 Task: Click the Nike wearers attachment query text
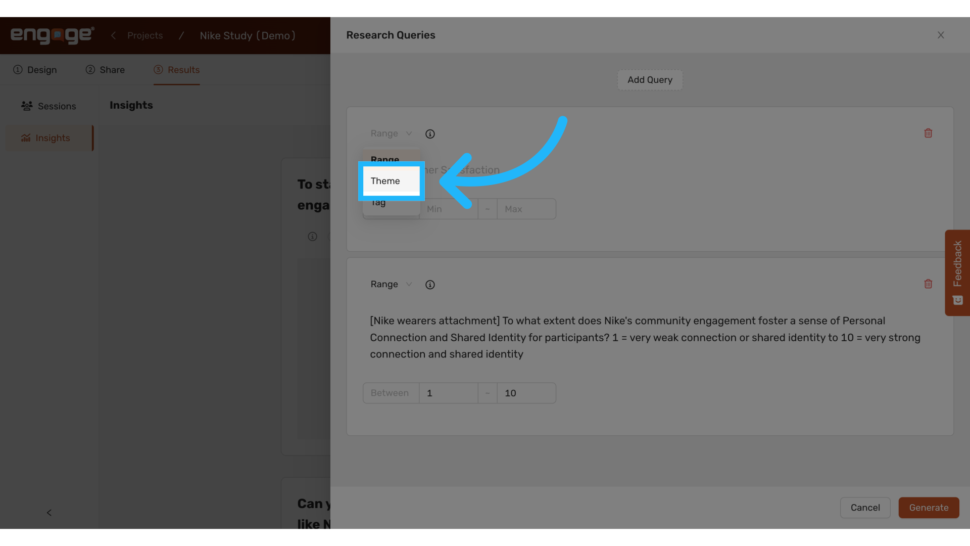pos(645,337)
